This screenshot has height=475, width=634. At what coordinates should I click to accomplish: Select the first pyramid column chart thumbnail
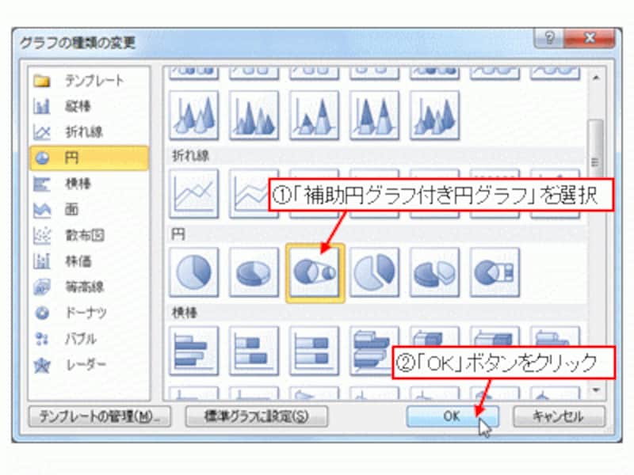point(193,115)
